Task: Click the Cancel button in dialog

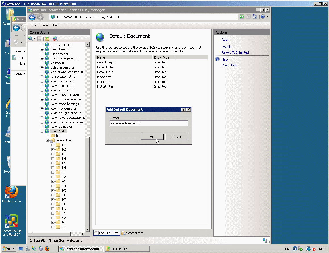Action: (176, 137)
